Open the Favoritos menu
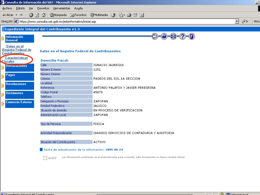260x195 pixels. pyautogui.click(x=43, y=8)
